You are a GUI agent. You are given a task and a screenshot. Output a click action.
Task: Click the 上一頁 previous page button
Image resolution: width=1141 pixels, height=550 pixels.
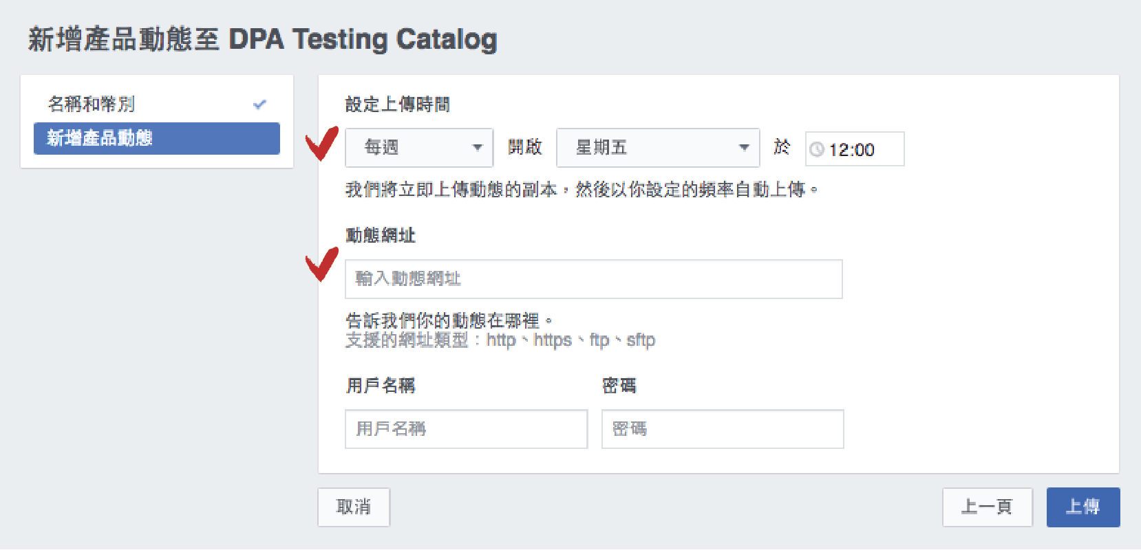click(988, 507)
